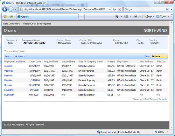Click the Refresh page icon beside address bar
The image size is (175, 136).
tap(114, 9)
